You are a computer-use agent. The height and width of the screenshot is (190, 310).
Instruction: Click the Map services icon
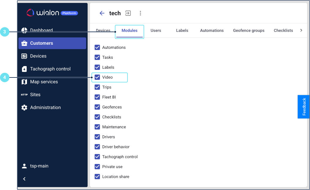pos(24,82)
